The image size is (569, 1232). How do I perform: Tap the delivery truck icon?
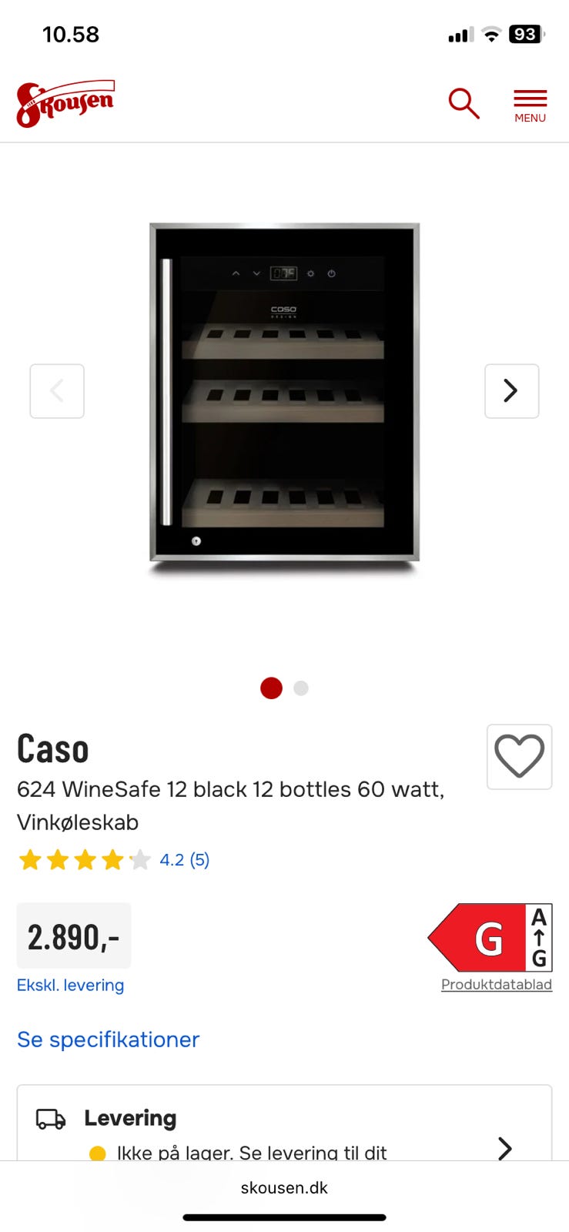[x=51, y=1119]
